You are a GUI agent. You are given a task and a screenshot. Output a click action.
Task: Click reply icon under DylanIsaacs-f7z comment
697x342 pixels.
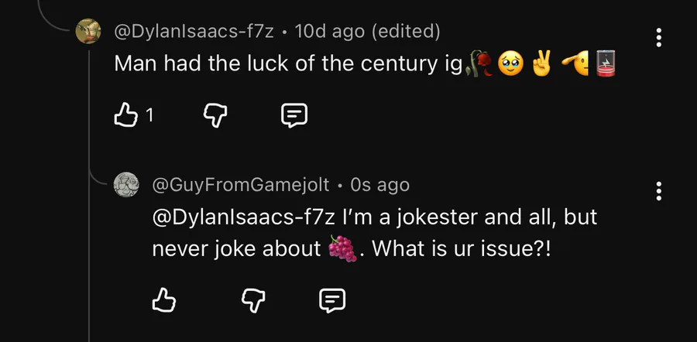click(294, 115)
